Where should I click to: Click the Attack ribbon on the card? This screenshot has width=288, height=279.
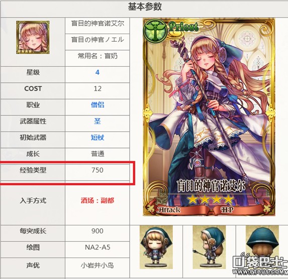point(169,210)
